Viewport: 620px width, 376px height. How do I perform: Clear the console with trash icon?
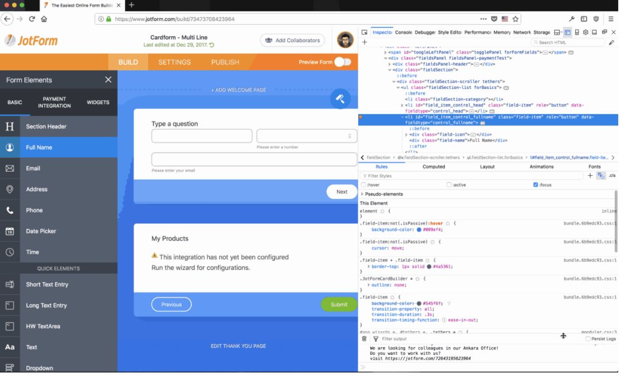(x=364, y=339)
